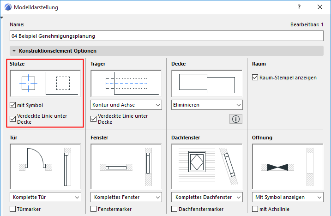Enable the Fenstermarker checkbox
The image size is (331, 216).
tap(94, 209)
